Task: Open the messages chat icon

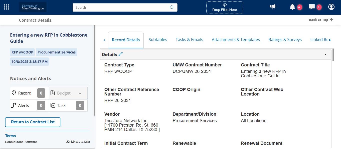Action: 312,7
